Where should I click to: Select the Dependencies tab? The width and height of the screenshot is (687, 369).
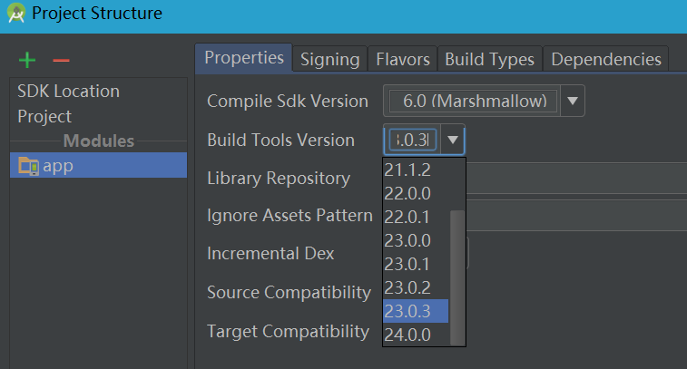605,59
